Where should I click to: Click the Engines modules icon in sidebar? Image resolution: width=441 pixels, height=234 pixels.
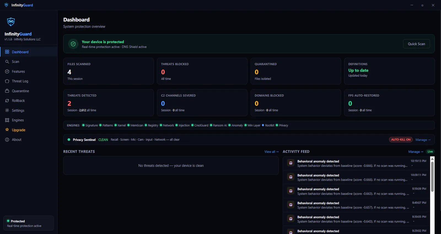tap(7, 120)
